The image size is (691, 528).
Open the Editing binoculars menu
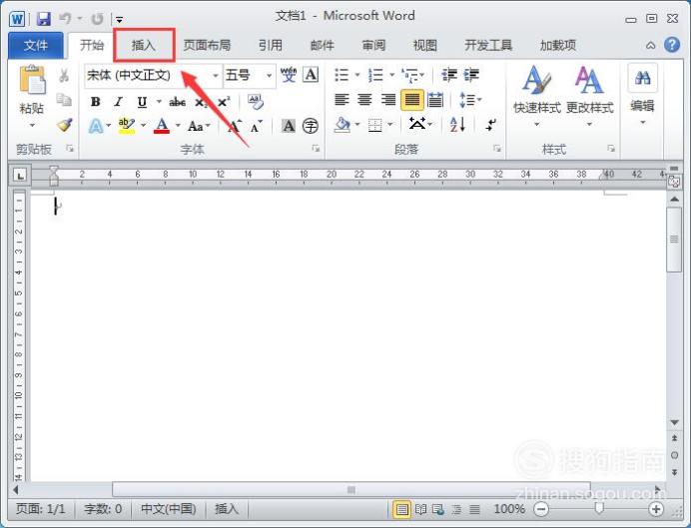tap(642, 94)
